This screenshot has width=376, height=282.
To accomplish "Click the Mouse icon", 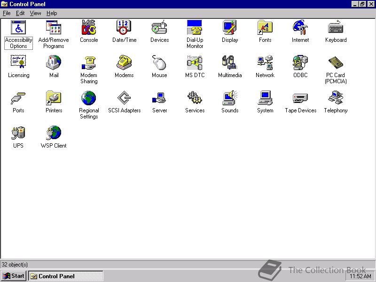I will coord(159,63).
